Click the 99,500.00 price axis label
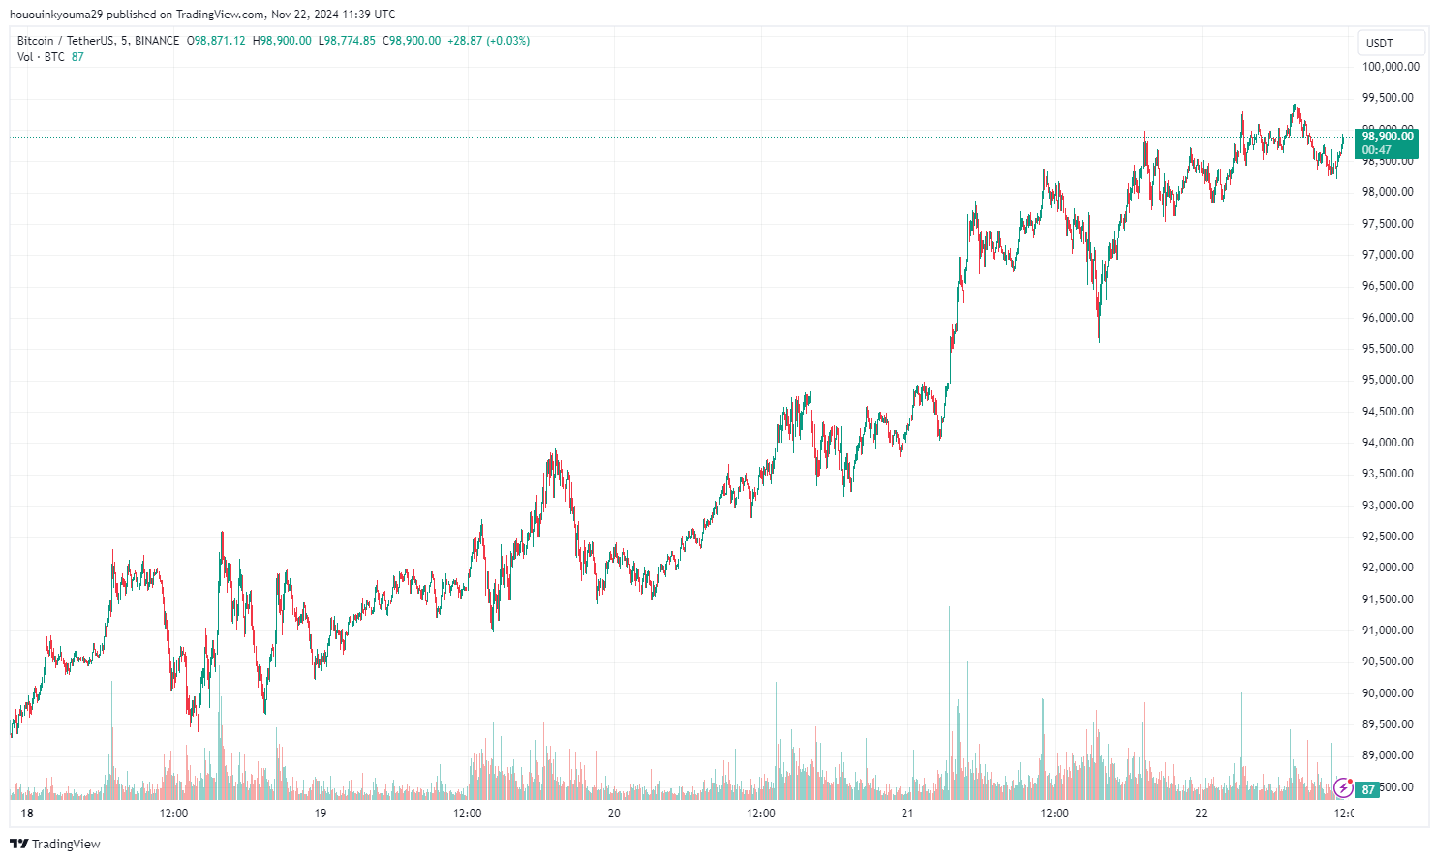This screenshot has width=1439, height=861. [1388, 98]
